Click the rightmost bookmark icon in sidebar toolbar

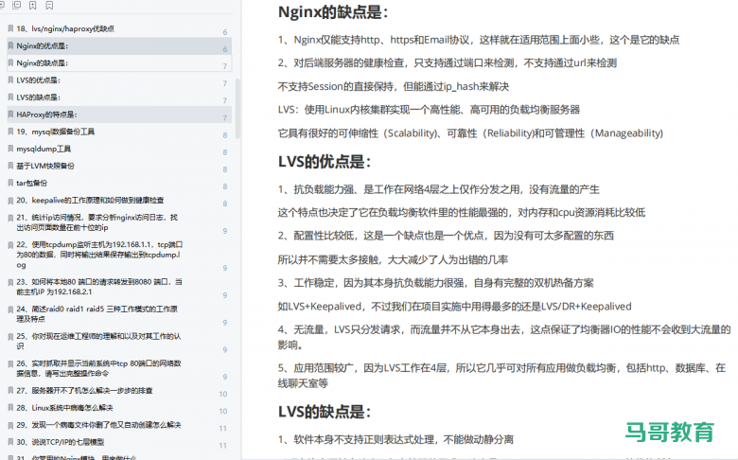click(48, 5)
